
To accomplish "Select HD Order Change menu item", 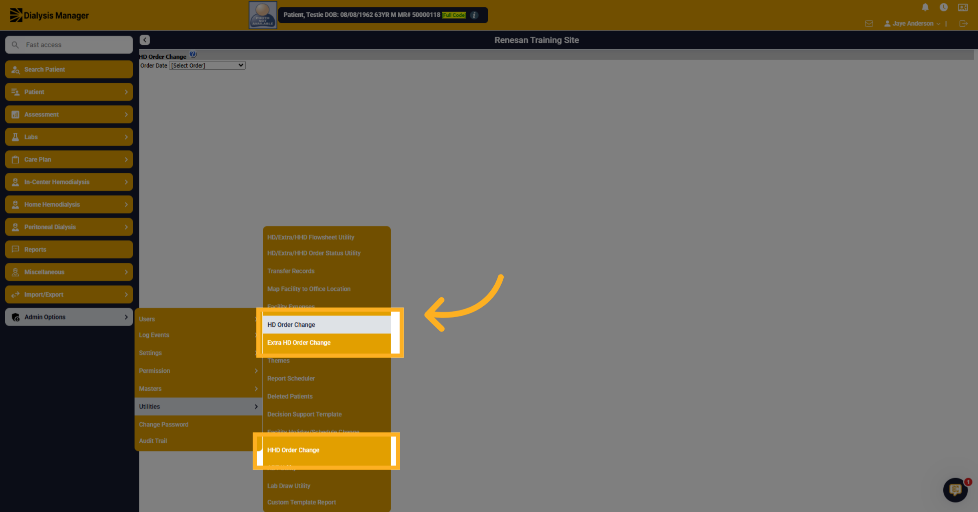I will (x=327, y=325).
